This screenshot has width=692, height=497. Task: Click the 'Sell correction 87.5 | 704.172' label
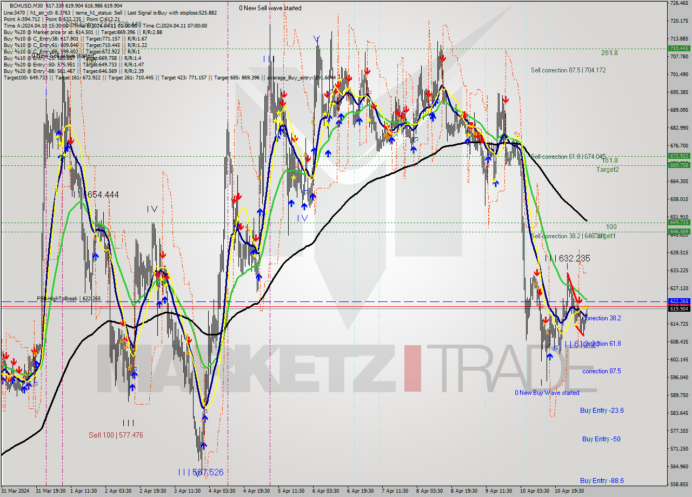point(568,70)
